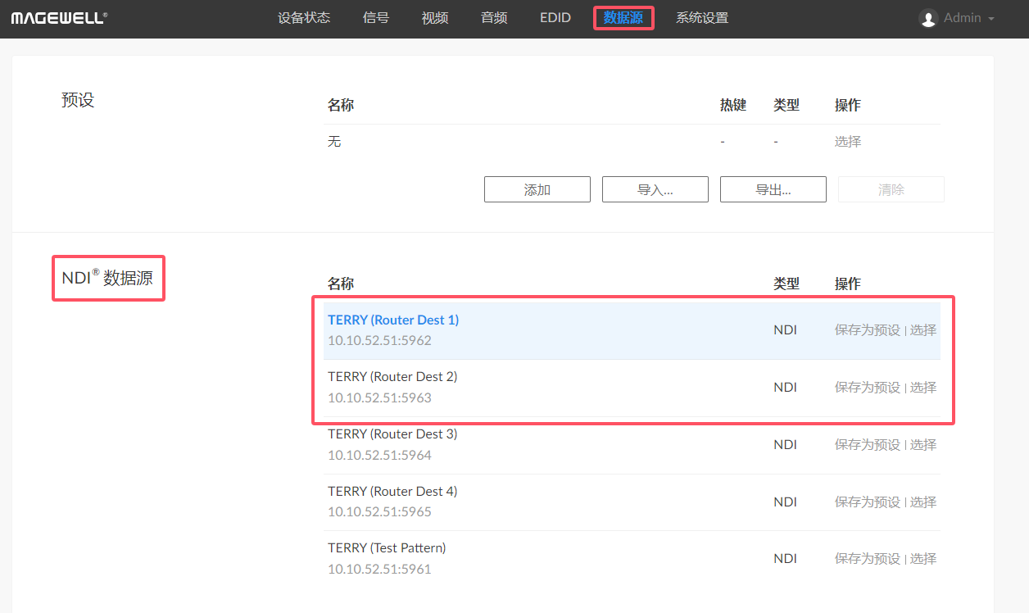Click the 导出... button
The width and height of the screenshot is (1029, 613).
pos(773,189)
